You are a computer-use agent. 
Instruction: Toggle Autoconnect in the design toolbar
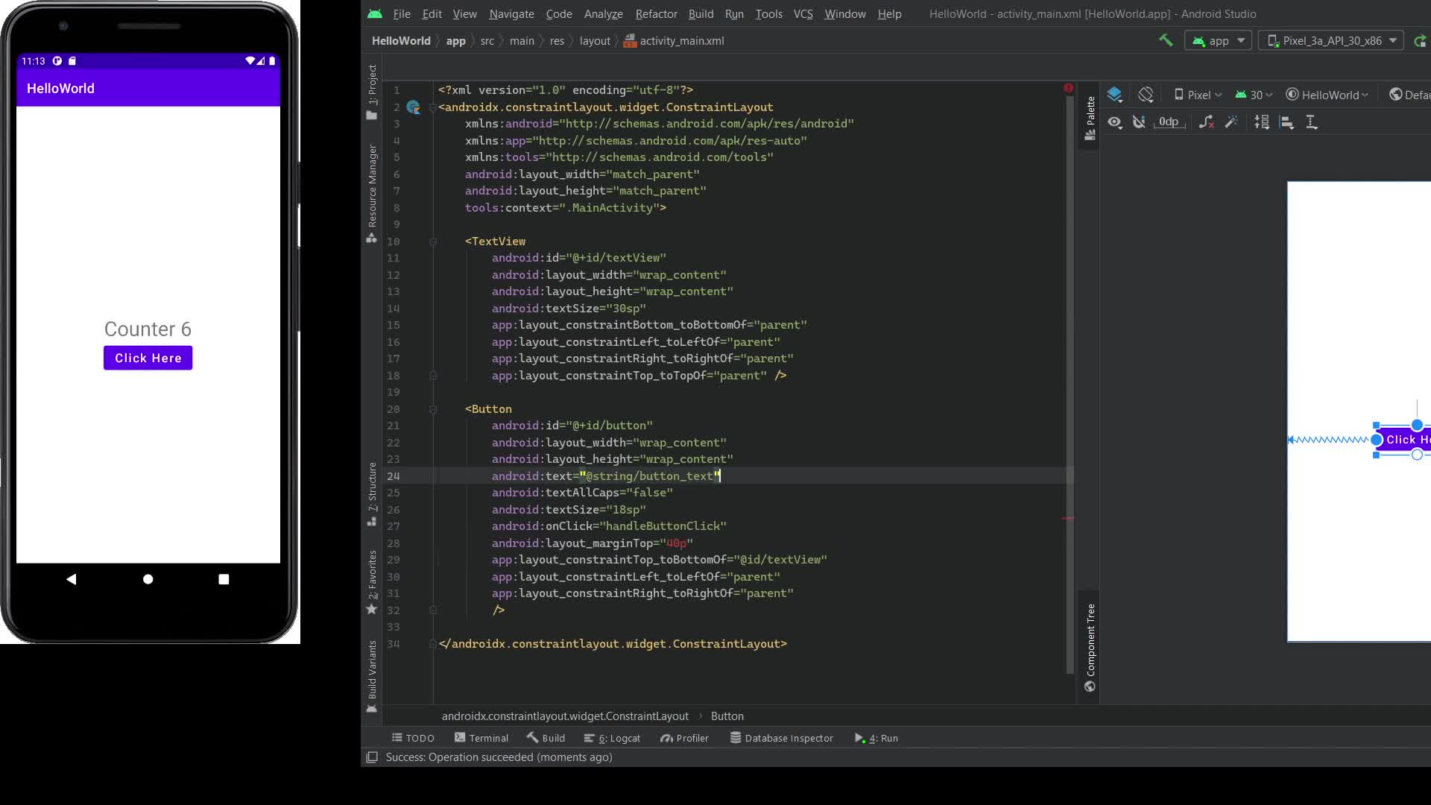click(1138, 121)
